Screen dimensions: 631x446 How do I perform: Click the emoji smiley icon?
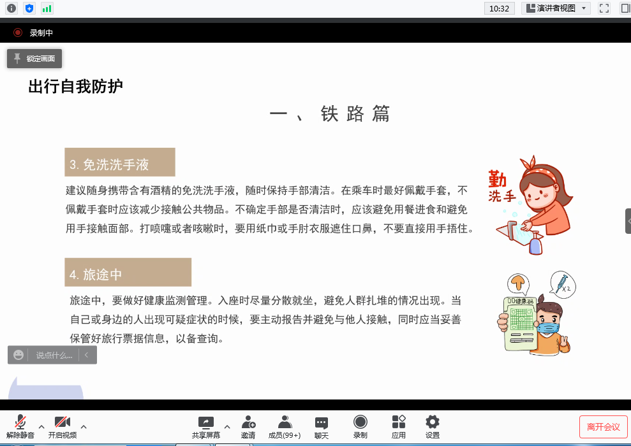[x=19, y=355]
